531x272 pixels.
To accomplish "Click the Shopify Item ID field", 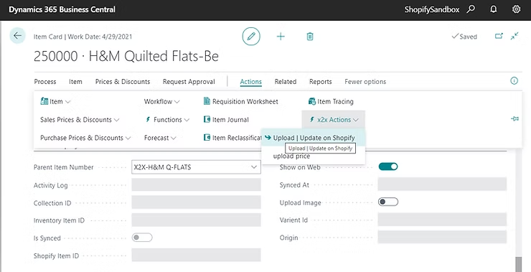I will pyautogui.click(x=196, y=255).
